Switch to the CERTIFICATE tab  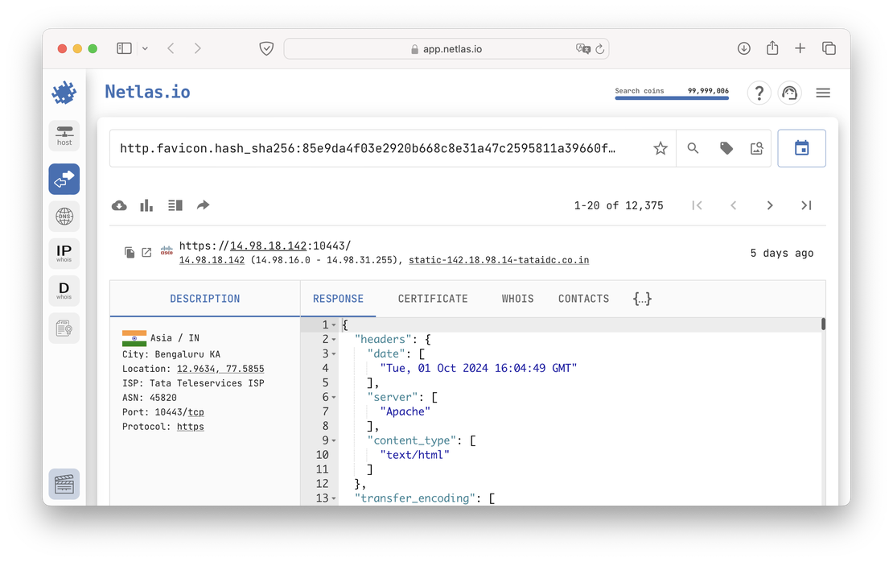[x=432, y=298]
